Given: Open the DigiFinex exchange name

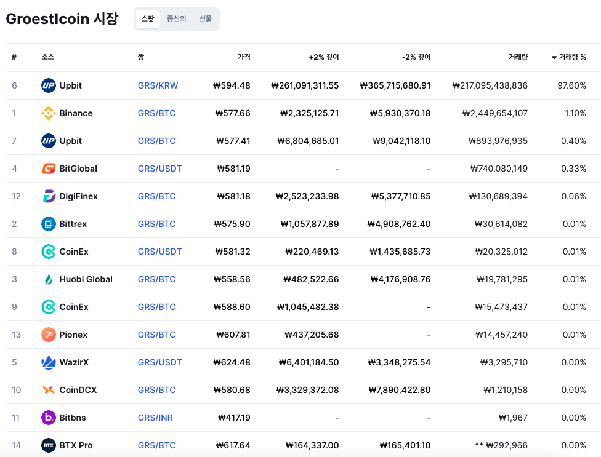Looking at the screenshot, I should [x=79, y=196].
